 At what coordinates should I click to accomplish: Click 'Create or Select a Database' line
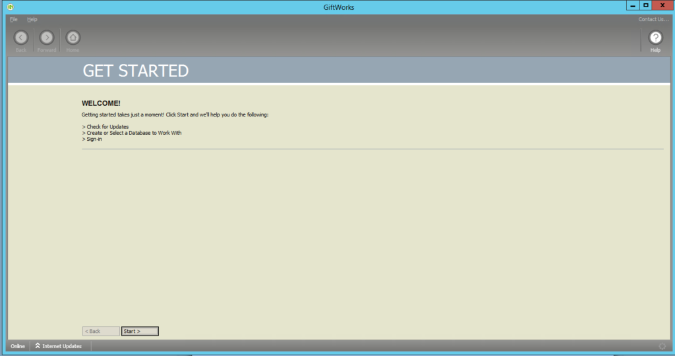pos(132,133)
